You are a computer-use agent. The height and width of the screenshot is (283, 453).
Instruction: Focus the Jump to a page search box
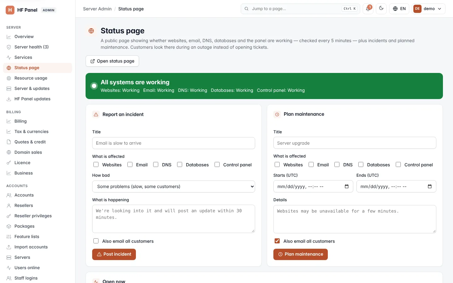[300, 9]
